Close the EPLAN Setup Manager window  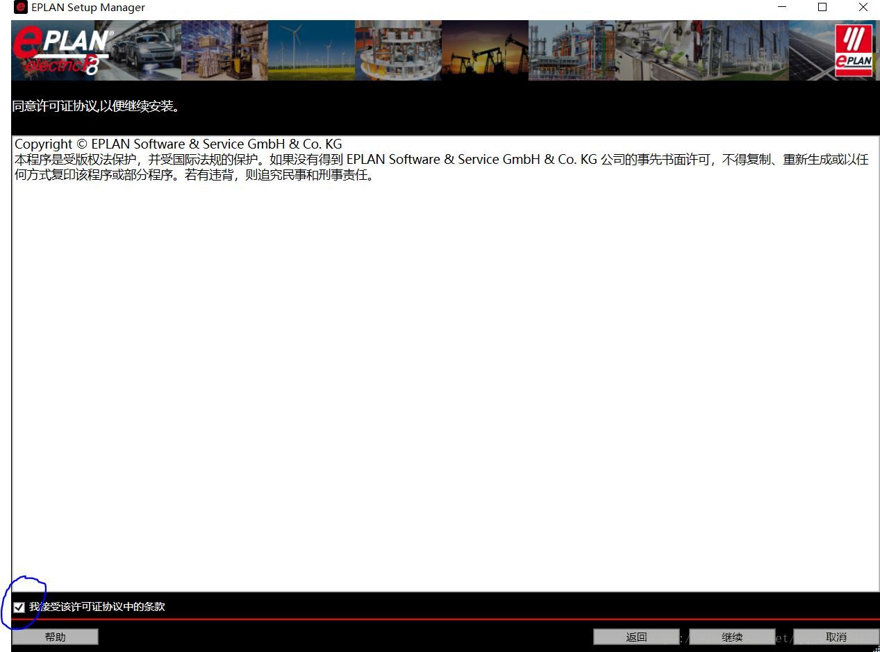[x=863, y=8]
